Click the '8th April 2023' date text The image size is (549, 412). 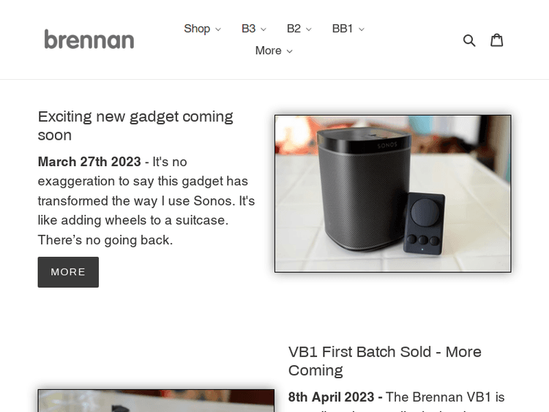coord(335,397)
